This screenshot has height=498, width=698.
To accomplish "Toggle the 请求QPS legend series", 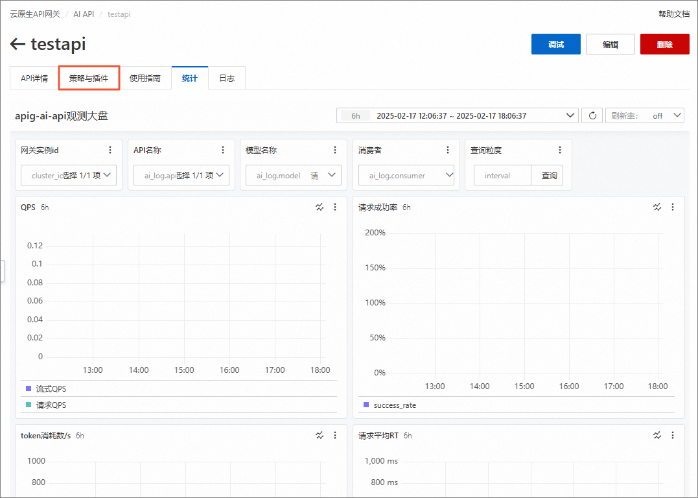I will (46, 405).
